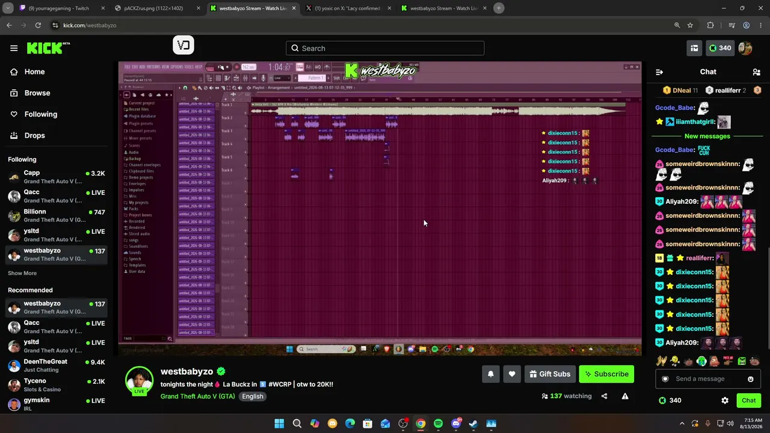Select the clapping hands quick emote
Viewport: 770px width, 433px height.
(661, 361)
